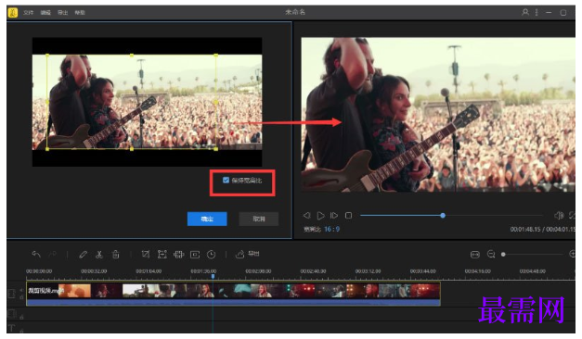Click the mosaic tool icon
Image resolution: width=582 pixels, height=339 pixels.
coord(178,254)
